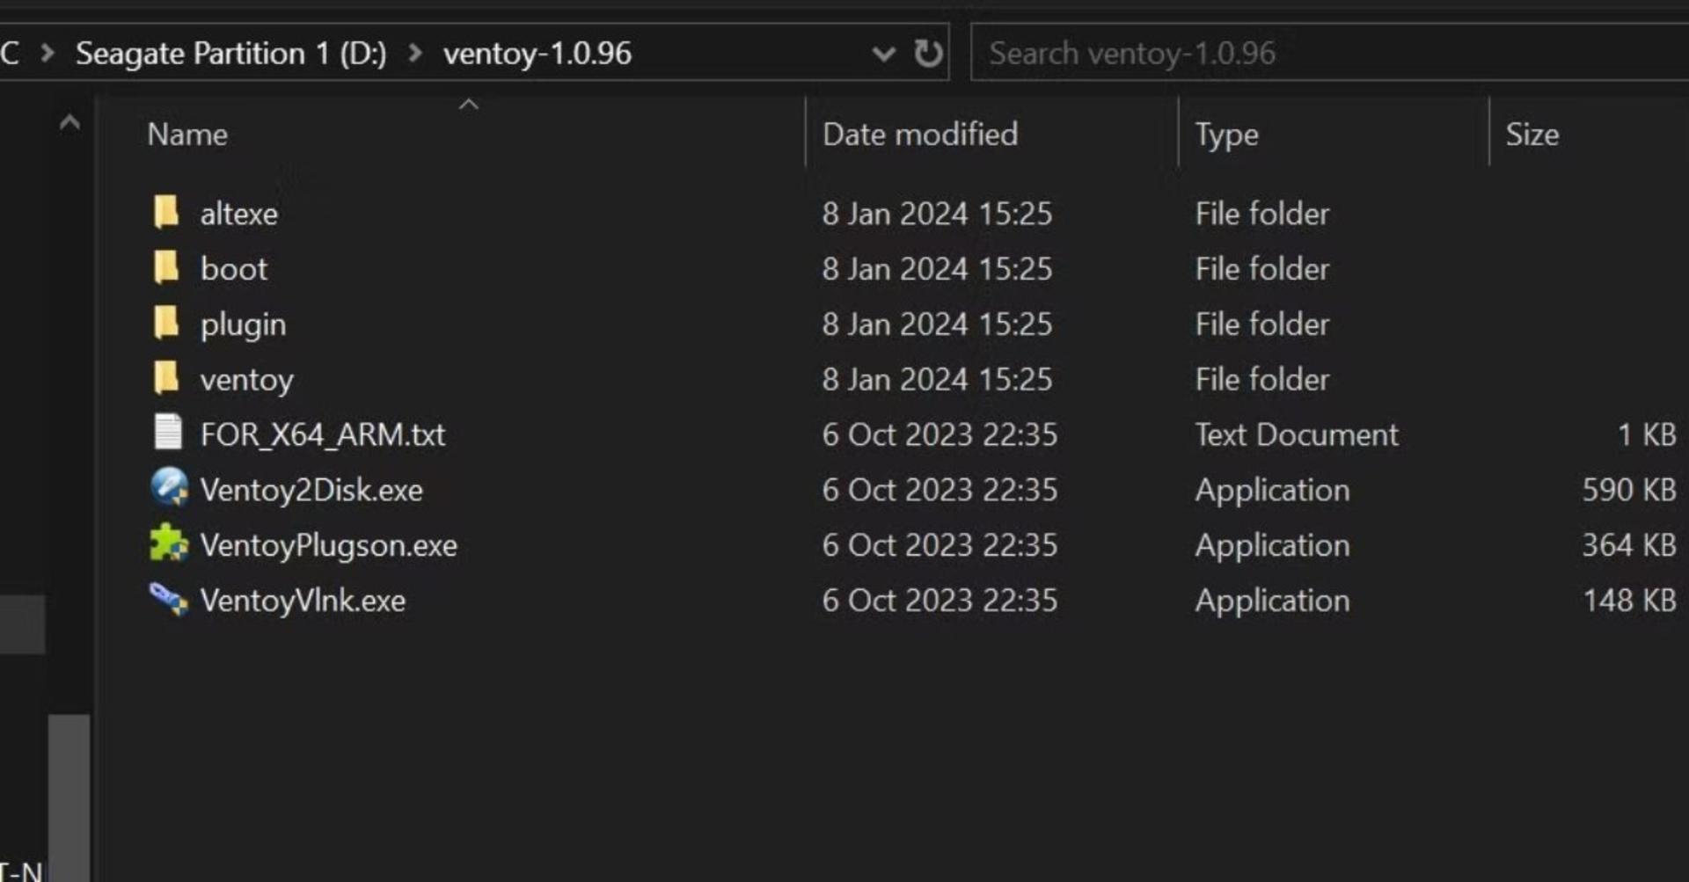Viewport: 1689px width, 882px height.
Task: Expand the chevron after Seagate Partition 1 (D:)
Action: [x=415, y=54]
